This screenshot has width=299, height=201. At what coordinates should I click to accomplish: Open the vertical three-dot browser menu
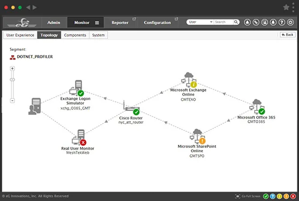[293, 8]
